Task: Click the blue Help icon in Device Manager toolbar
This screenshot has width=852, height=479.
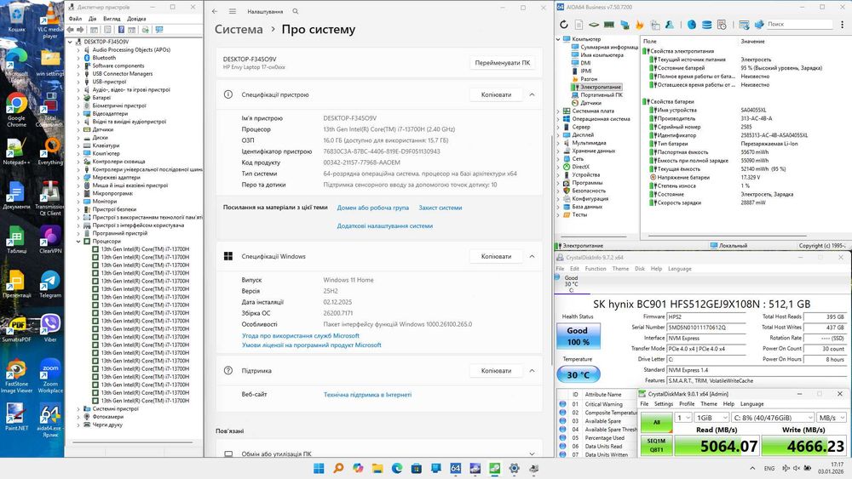Action: pyautogui.click(x=121, y=30)
